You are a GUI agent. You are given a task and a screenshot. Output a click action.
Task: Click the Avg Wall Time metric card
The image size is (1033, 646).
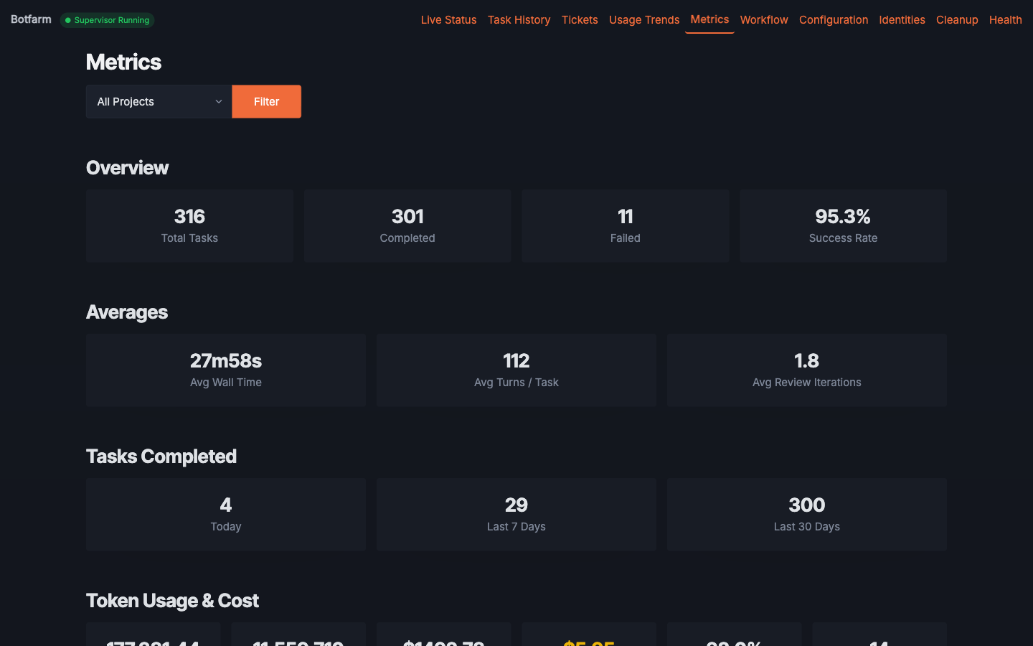coord(226,370)
